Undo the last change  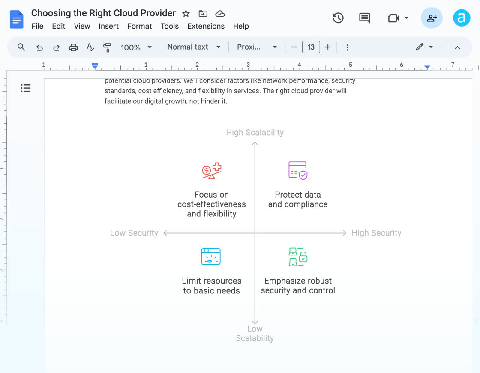(x=39, y=47)
